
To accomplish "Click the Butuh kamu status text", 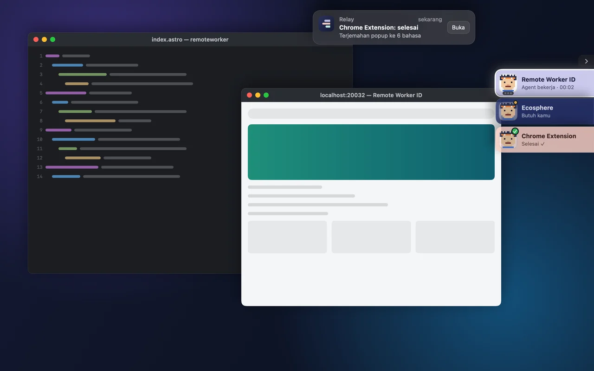I will 536,115.
